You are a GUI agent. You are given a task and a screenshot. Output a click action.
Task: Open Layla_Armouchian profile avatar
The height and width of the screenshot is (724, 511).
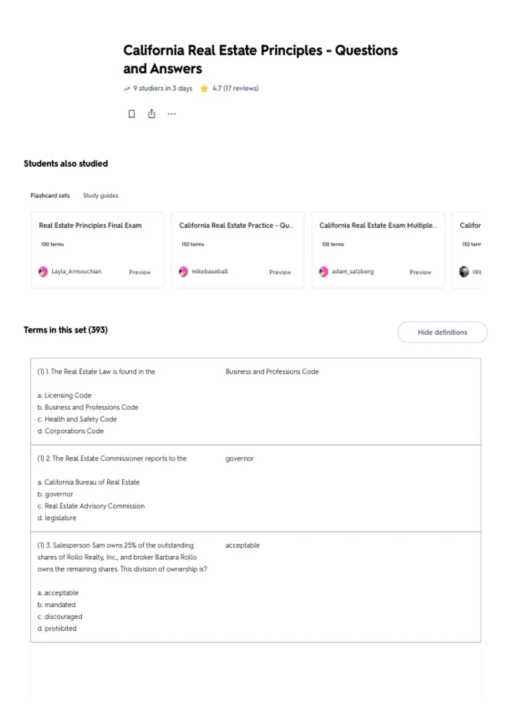(43, 272)
